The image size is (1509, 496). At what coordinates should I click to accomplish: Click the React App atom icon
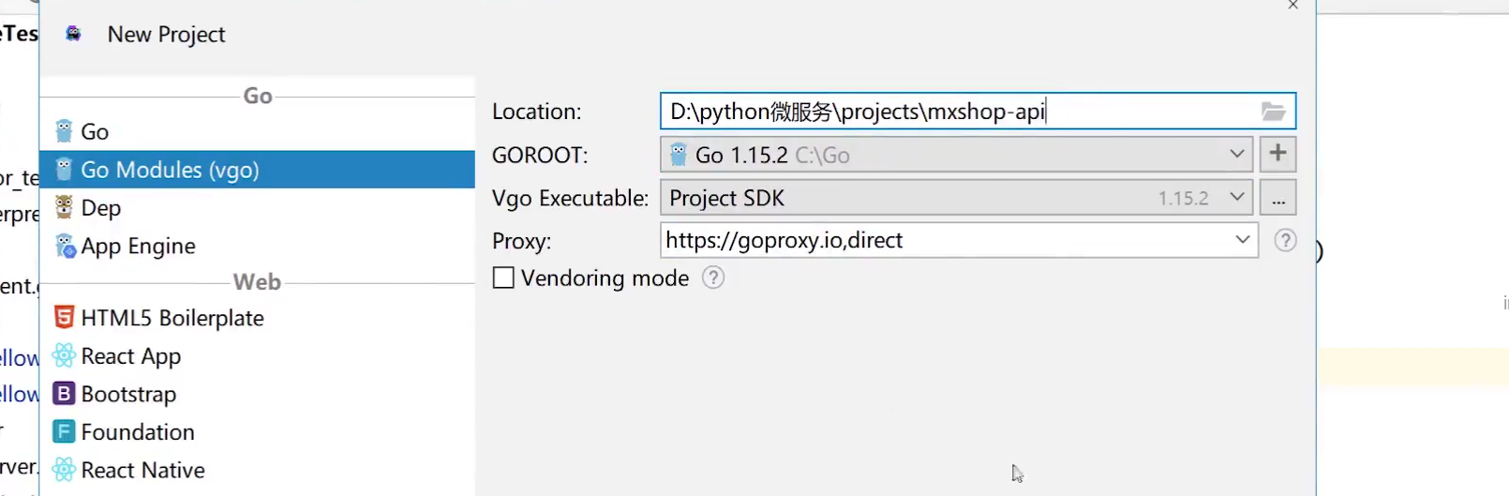(64, 356)
